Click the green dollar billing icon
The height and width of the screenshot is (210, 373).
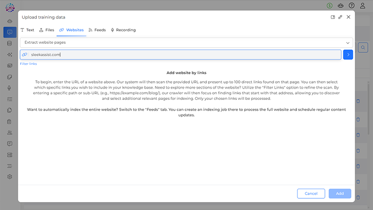330,6
